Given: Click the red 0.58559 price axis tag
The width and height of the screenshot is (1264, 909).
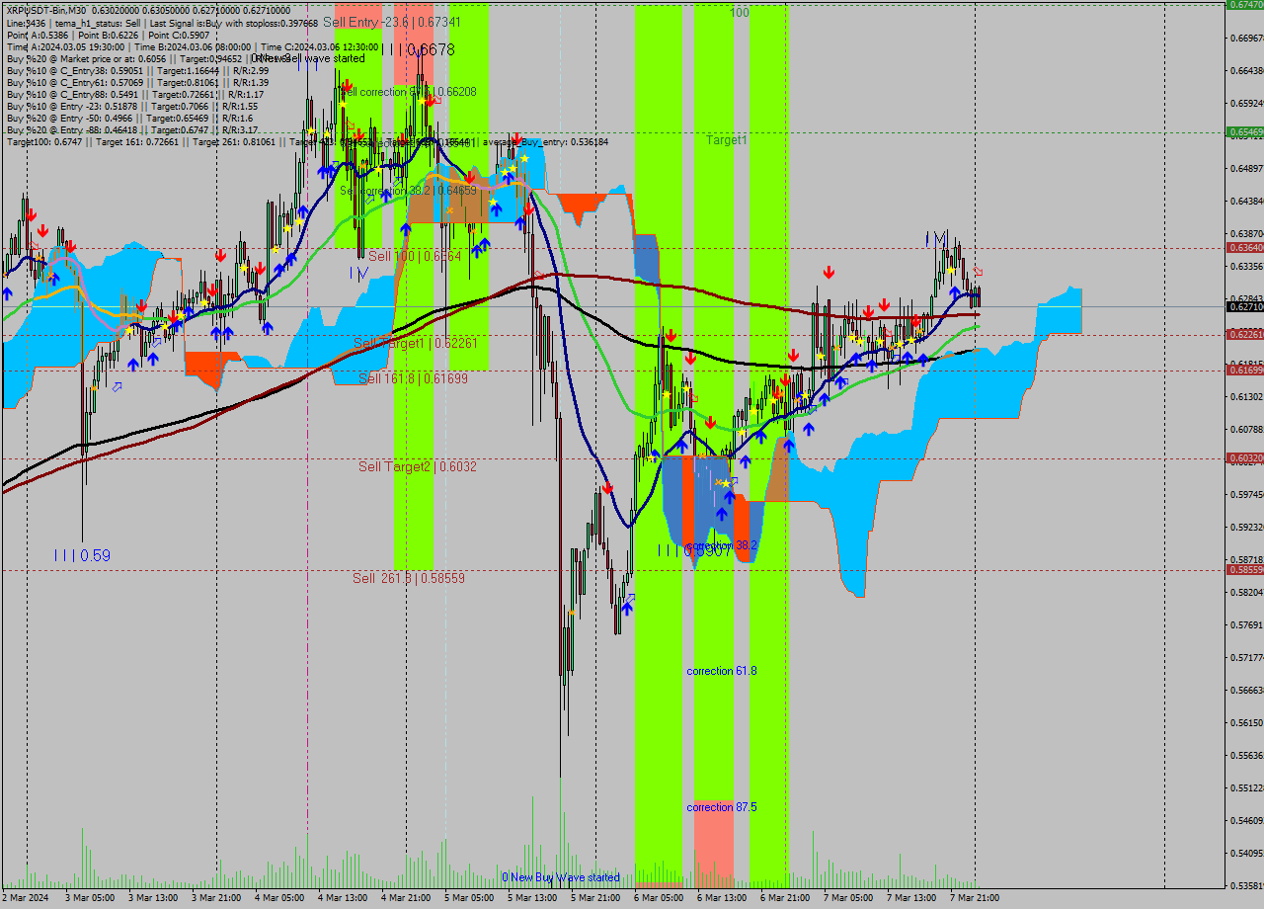Looking at the screenshot, I should (x=1244, y=570).
